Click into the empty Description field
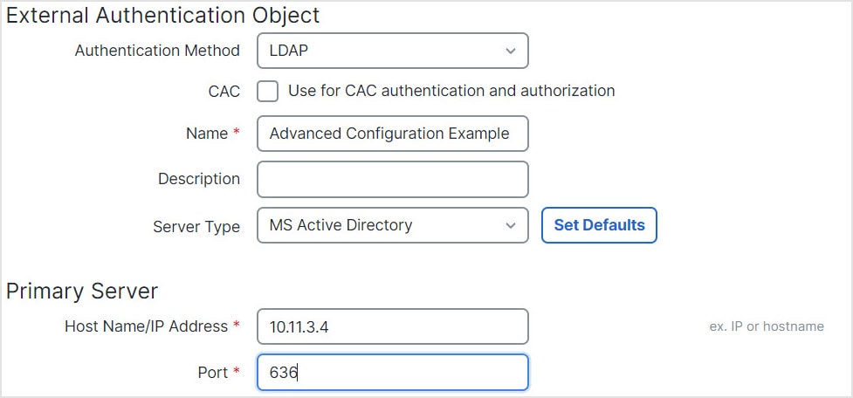This screenshot has width=853, height=398. pos(392,179)
